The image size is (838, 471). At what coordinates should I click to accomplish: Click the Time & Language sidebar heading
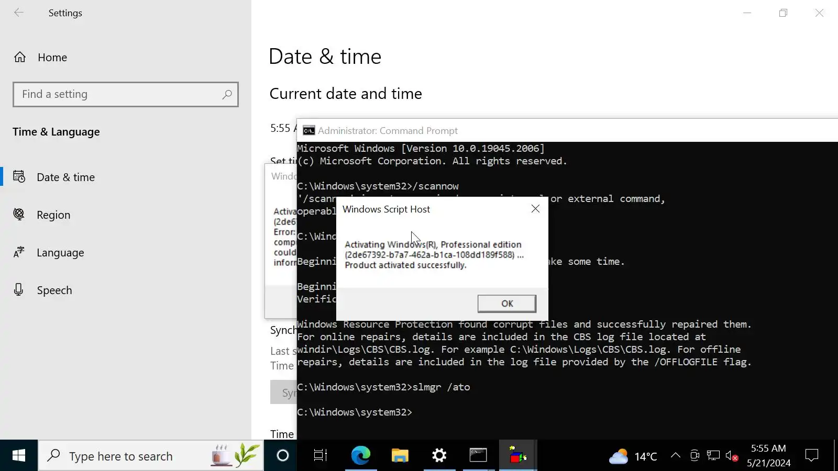tap(56, 132)
